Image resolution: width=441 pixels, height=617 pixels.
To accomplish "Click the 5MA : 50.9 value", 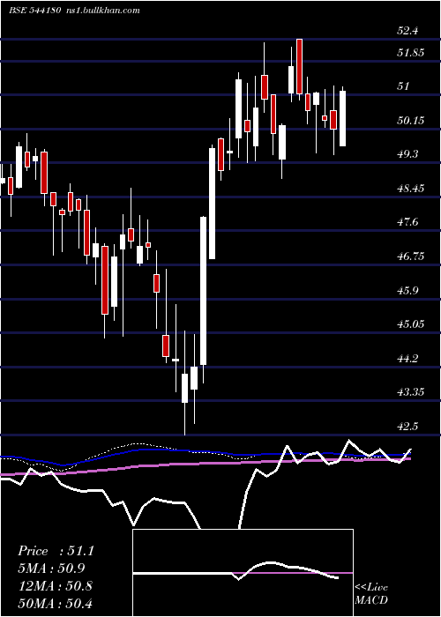I will [x=51, y=569].
